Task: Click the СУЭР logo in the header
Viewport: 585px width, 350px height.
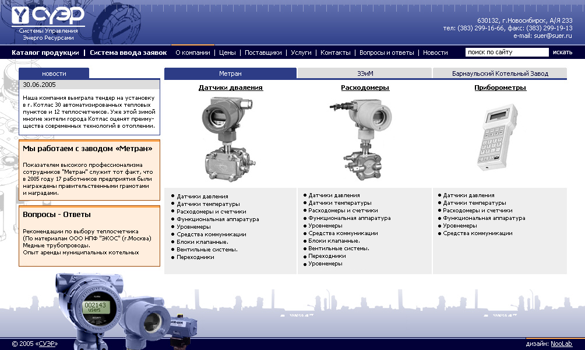Action: click(48, 23)
